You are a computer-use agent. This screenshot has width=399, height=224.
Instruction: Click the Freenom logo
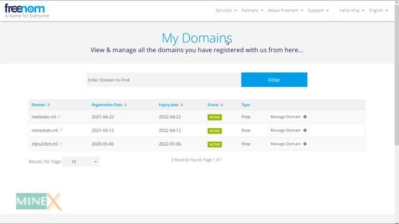click(26, 11)
